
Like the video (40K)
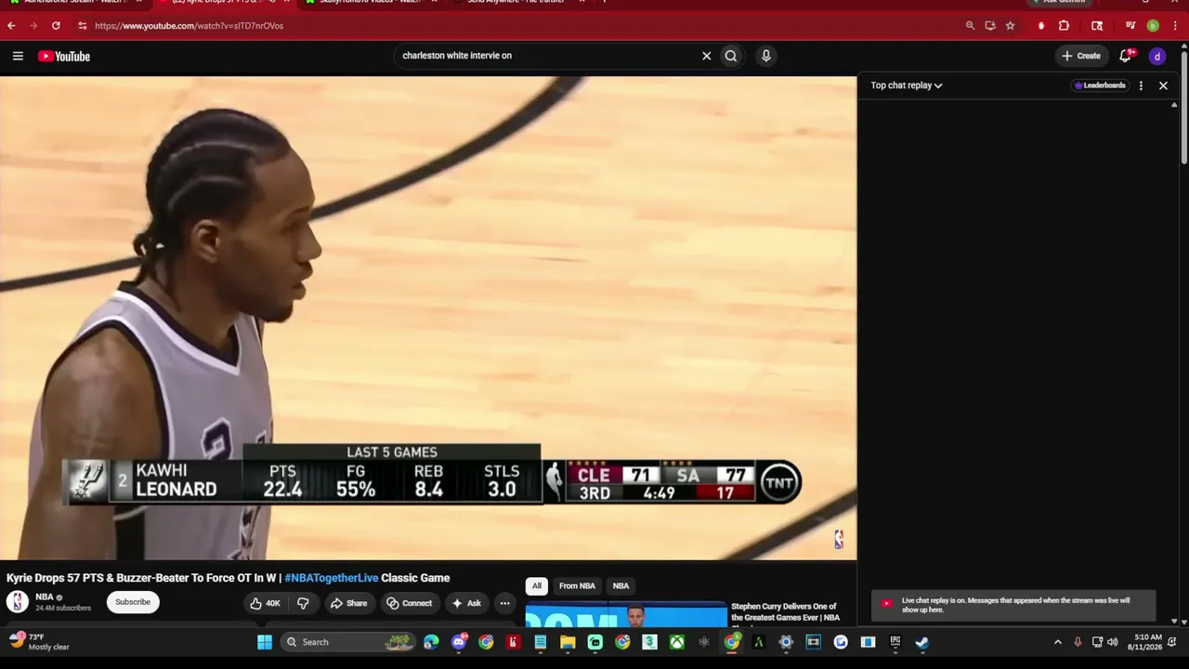(265, 603)
